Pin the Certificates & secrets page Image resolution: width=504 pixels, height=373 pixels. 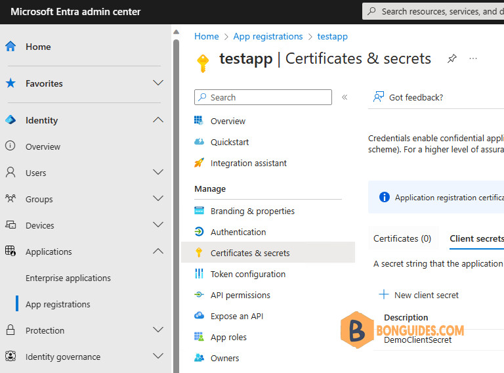[452, 58]
